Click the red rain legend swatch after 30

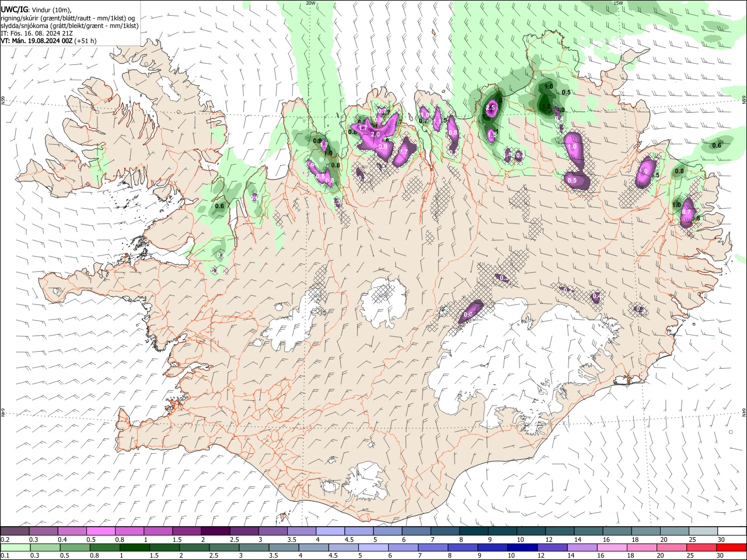731,547
